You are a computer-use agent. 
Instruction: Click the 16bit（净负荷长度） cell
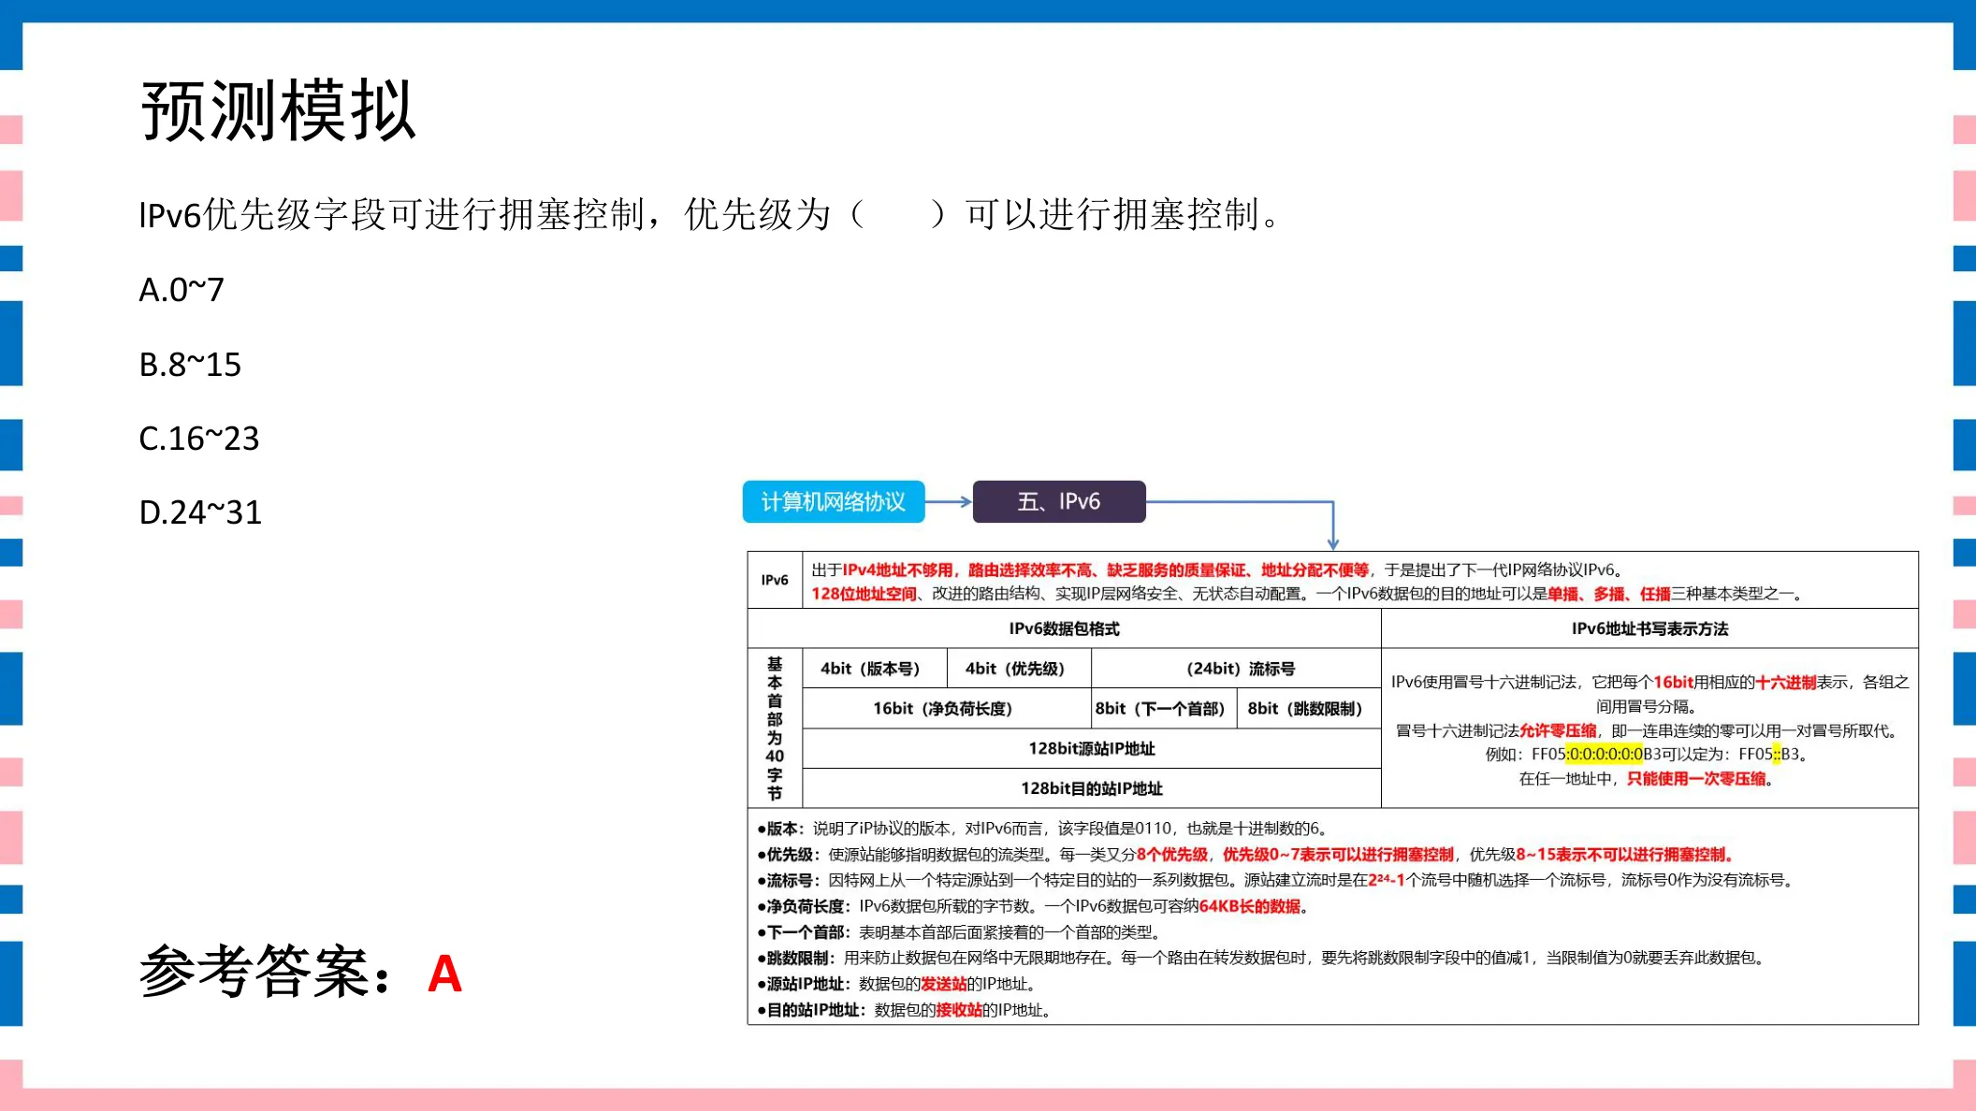coord(947,709)
